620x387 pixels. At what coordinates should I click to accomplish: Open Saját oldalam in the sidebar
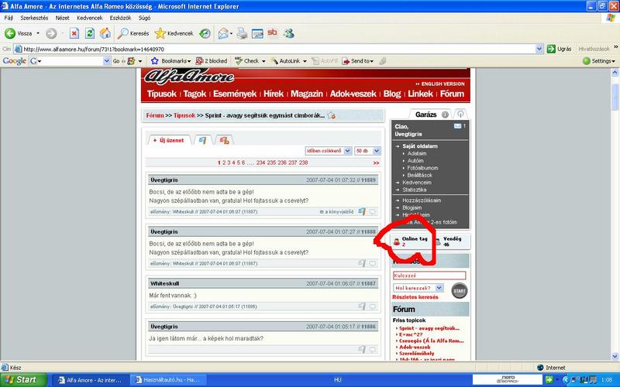pos(420,146)
